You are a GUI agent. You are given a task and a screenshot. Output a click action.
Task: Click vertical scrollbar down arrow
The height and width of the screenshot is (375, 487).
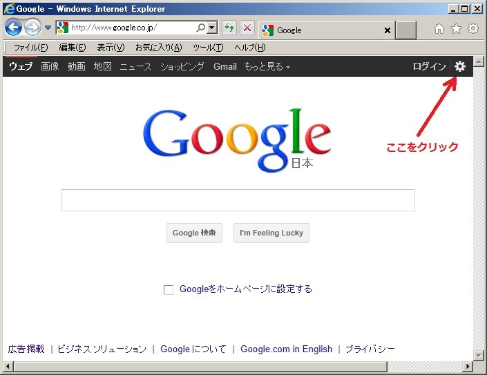479,355
